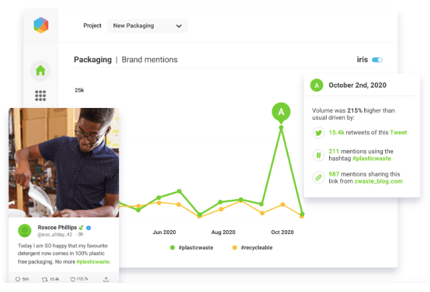Click the October 2nd, 2020 date heading
Viewport: 430px width, 292px height.
pyautogui.click(x=357, y=85)
